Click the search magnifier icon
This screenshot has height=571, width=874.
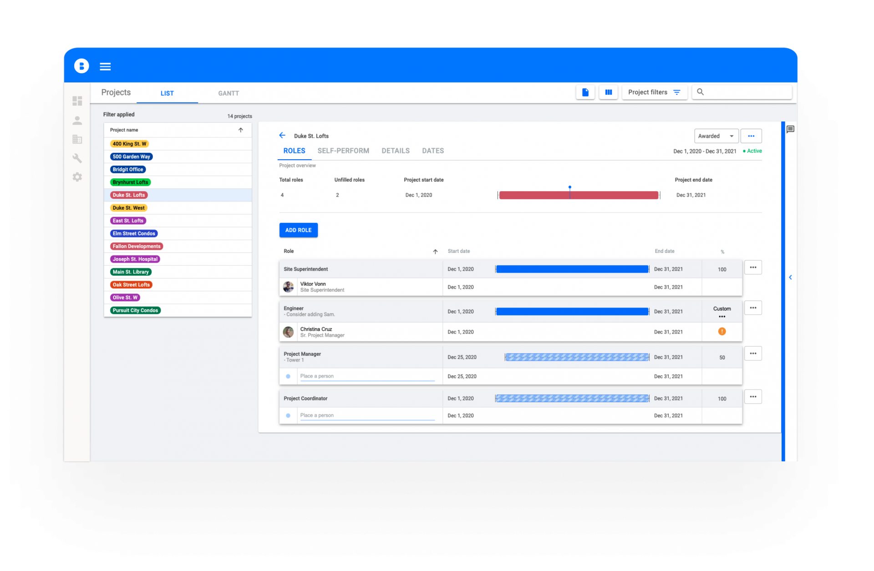701,91
